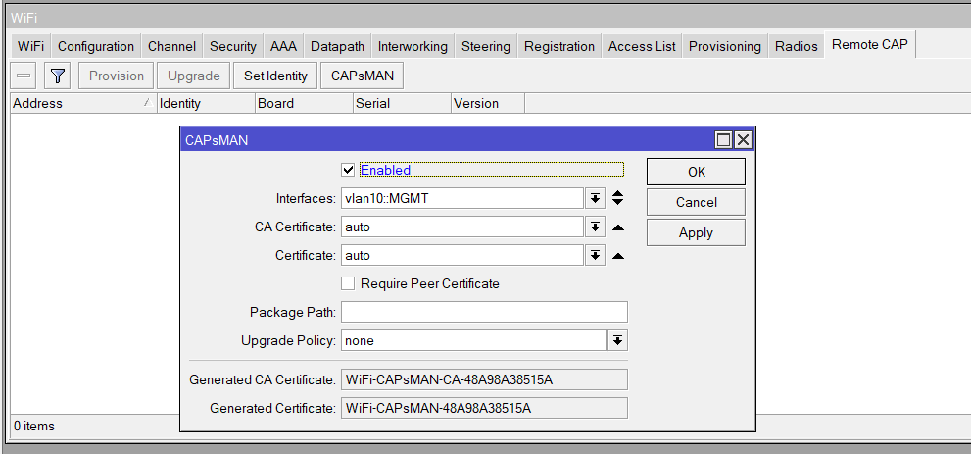This screenshot has height=454, width=971.
Task: Click the Upgrade Policy field none
Action: pos(473,340)
